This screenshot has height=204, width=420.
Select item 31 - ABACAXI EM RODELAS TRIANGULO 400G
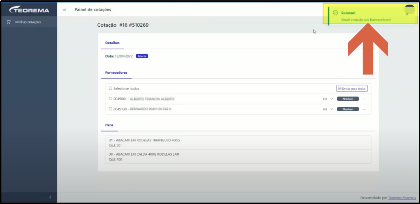click(x=238, y=143)
